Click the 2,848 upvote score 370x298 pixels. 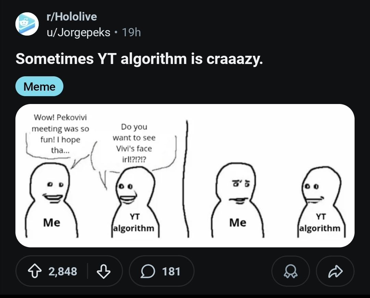[x=63, y=271]
